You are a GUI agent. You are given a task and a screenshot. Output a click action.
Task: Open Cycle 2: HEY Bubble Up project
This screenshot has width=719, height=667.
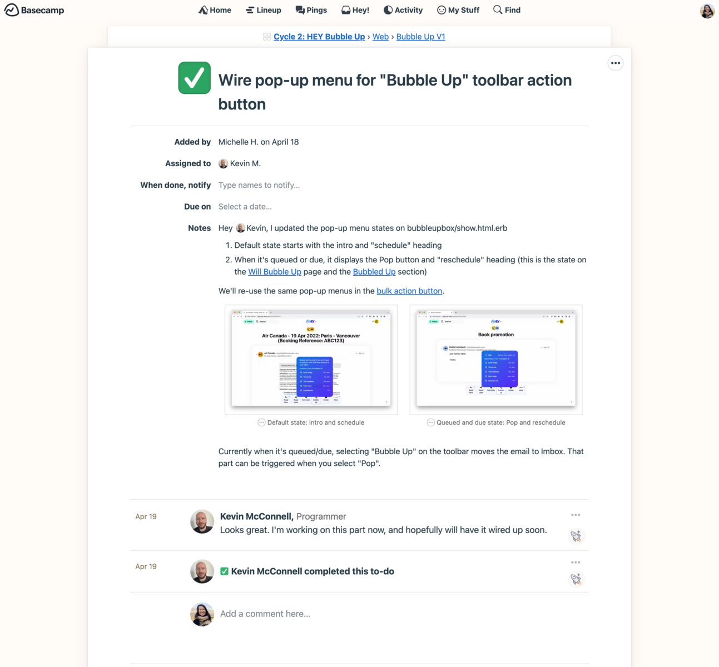319,37
